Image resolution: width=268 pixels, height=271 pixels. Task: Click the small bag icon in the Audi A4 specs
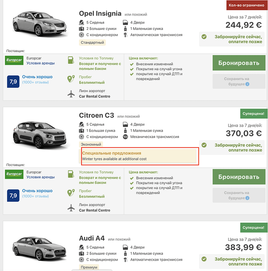(x=125, y=253)
